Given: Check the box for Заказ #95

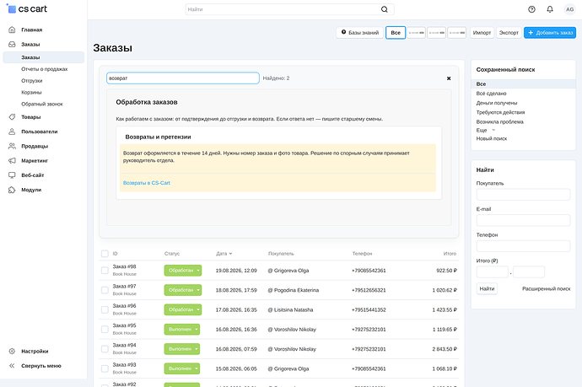Looking at the screenshot, I should pyautogui.click(x=105, y=329).
